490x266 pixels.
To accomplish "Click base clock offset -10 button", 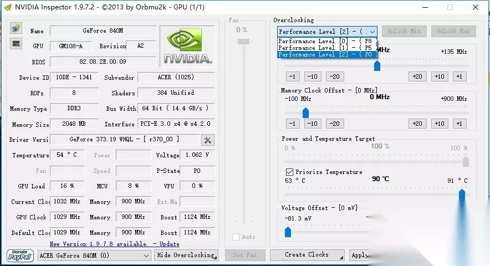I will click(312, 76).
